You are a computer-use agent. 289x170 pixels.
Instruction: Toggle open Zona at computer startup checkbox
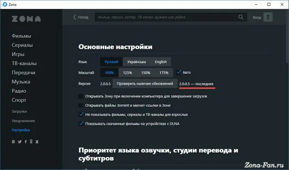click(80, 96)
